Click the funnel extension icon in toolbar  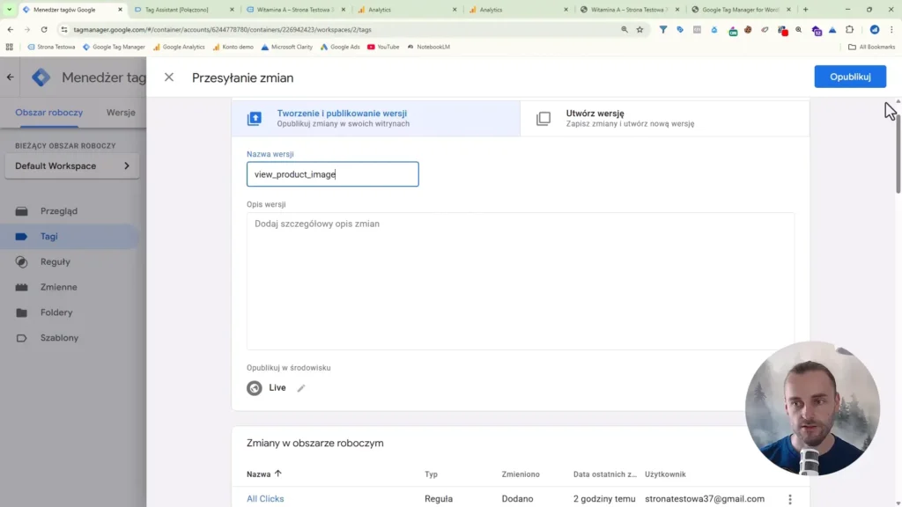pyautogui.click(x=662, y=29)
